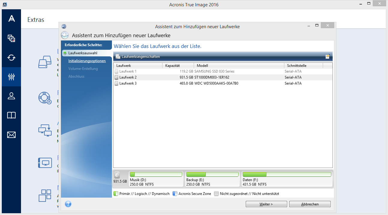Click the Backup (E:) partition block
The height and width of the screenshot is (215, 388).
click(212, 179)
